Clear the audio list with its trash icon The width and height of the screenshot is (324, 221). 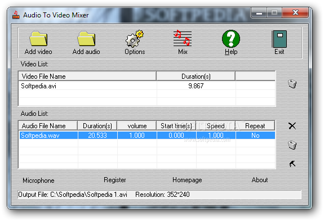(292, 145)
